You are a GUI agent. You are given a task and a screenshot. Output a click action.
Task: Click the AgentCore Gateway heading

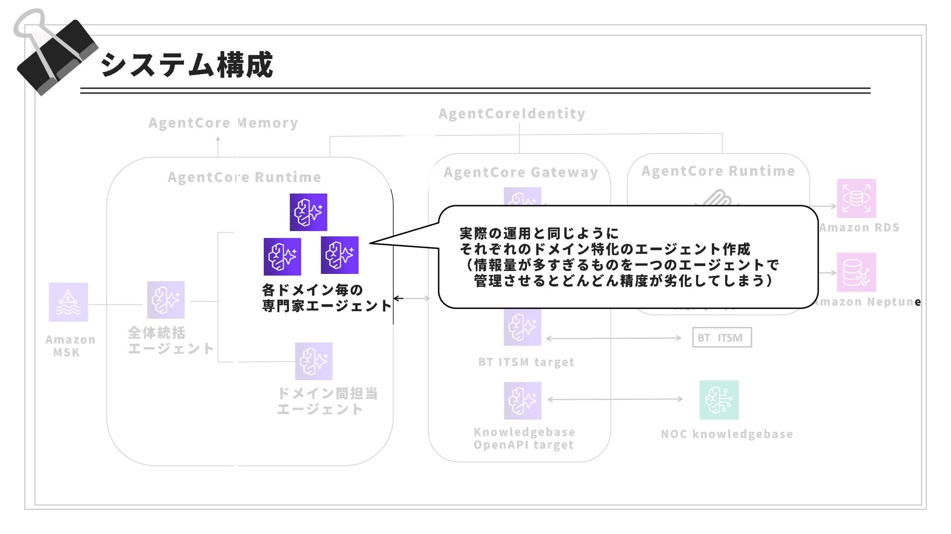pyautogui.click(x=521, y=172)
